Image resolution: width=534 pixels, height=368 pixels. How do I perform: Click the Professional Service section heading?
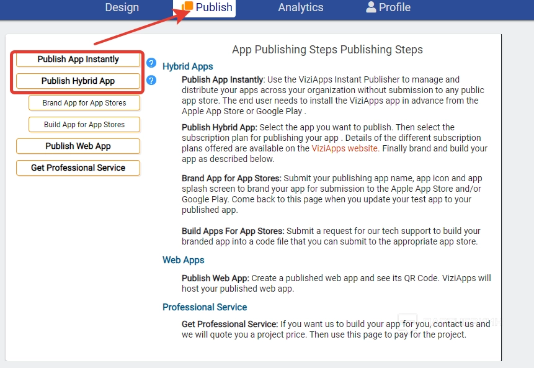point(205,307)
